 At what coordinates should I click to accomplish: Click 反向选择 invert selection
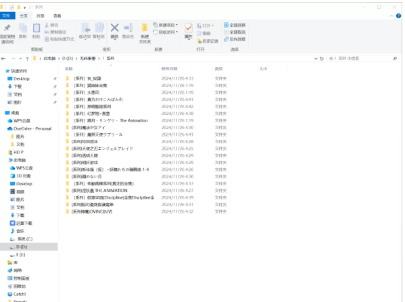pyautogui.click(x=235, y=39)
